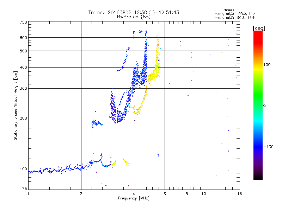Screen dimensions: 282x211
Task: Click the 'Stationary phase Virtual Height [km]' axis label
Action: [x=15, y=106]
